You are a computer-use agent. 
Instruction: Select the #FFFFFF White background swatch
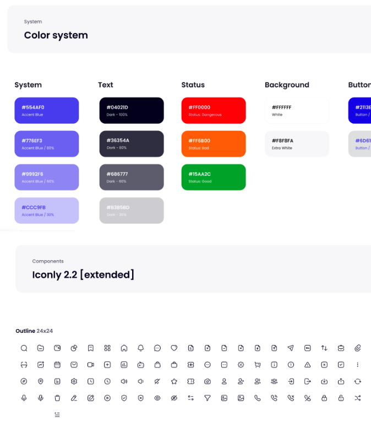coord(297,111)
